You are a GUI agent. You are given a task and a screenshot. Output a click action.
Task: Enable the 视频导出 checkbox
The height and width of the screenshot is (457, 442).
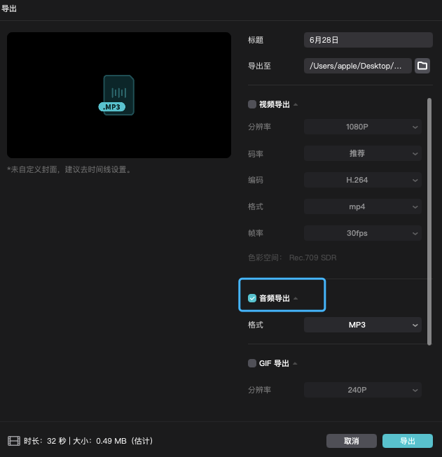pyautogui.click(x=252, y=104)
